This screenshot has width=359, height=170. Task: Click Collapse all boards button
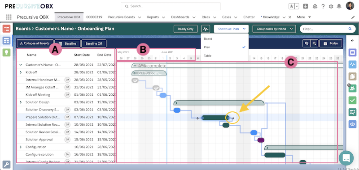35,43
